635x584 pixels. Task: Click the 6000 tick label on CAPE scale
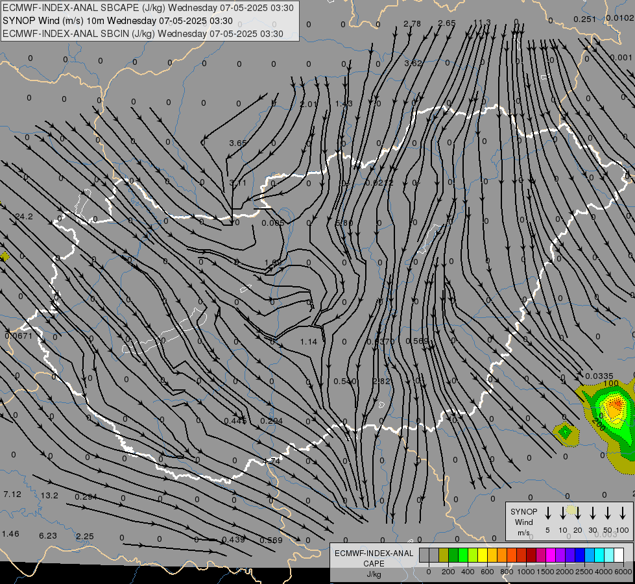point(623,572)
